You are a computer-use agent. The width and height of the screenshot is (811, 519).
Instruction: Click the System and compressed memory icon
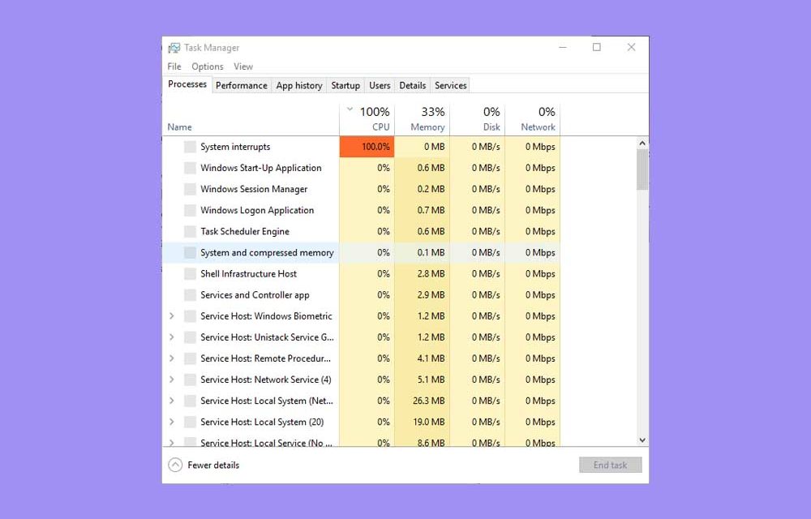point(189,252)
